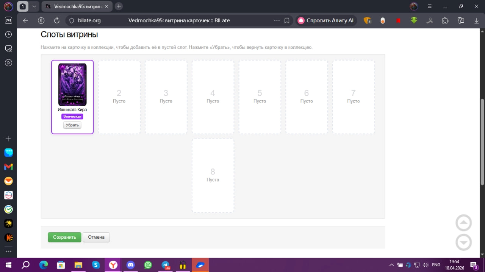The image size is (485, 272).
Task: Select empty showcase slot 2
Action: click(x=119, y=97)
